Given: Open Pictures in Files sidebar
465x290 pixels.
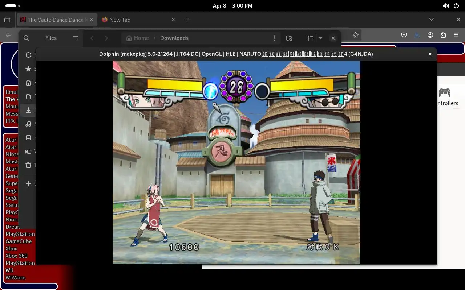Looking at the screenshot, I should click(x=28, y=138).
